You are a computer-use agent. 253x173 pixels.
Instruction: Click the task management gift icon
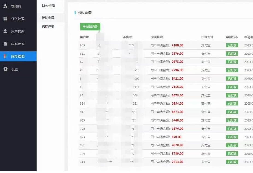(5, 19)
